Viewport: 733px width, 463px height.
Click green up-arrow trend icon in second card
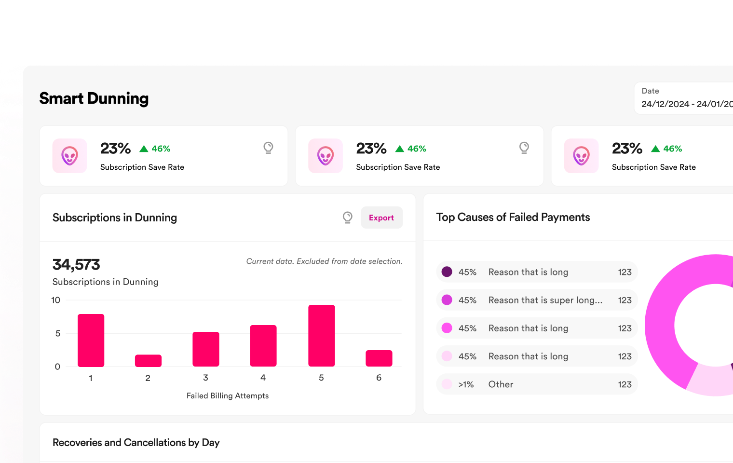(399, 149)
